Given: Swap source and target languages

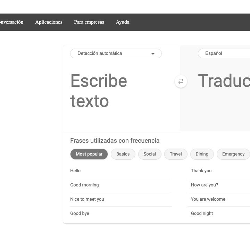Looking at the screenshot, I should [x=181, y=82].
